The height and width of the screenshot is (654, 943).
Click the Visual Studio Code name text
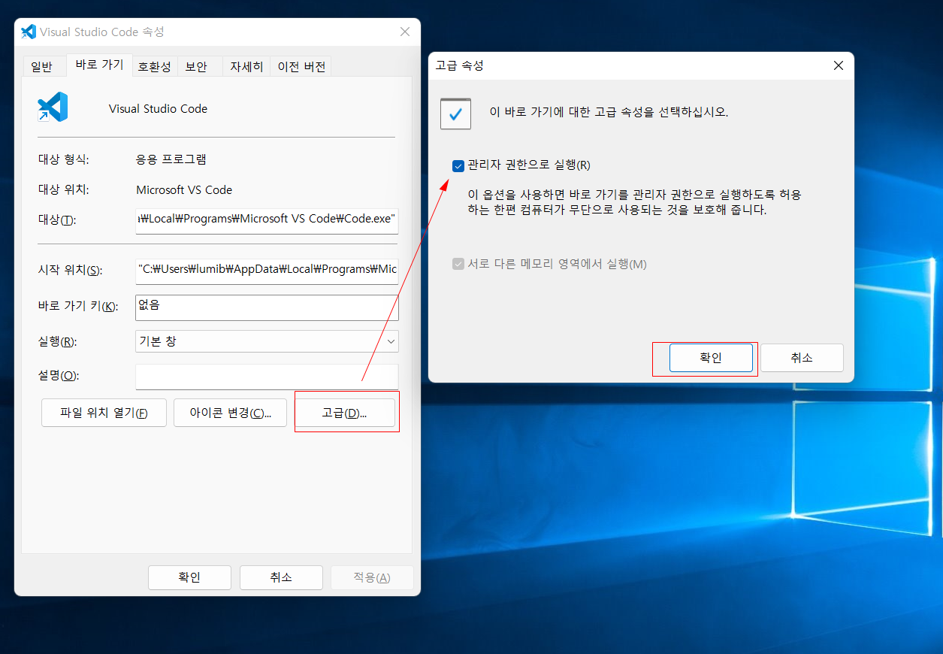[158, 108]
